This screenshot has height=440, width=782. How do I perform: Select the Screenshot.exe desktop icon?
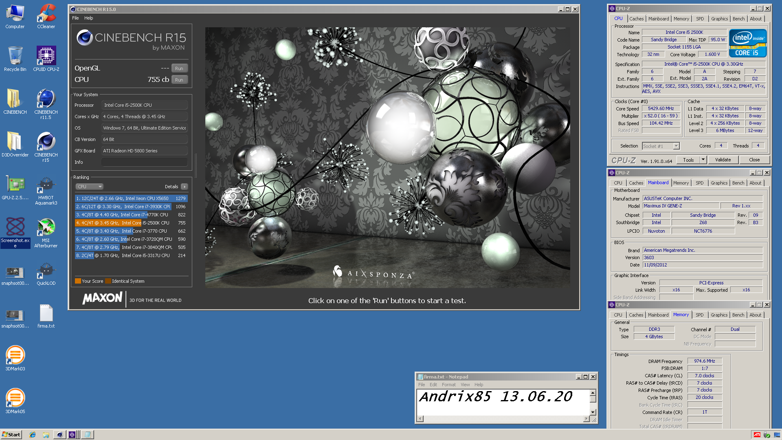click(x=15, y=232)
